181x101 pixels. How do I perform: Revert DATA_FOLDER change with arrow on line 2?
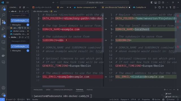(x=105, y=19)
